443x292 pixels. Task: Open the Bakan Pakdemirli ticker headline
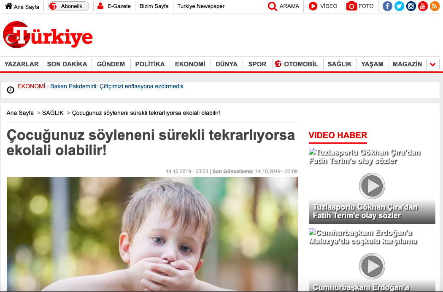click(117, 86)
